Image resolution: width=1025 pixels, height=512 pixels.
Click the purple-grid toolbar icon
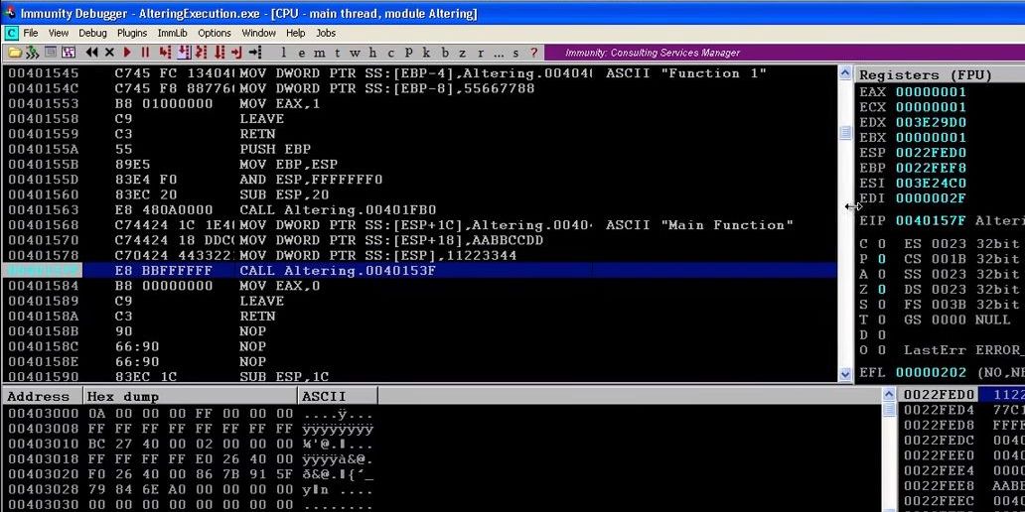click(x=68, y=53)
